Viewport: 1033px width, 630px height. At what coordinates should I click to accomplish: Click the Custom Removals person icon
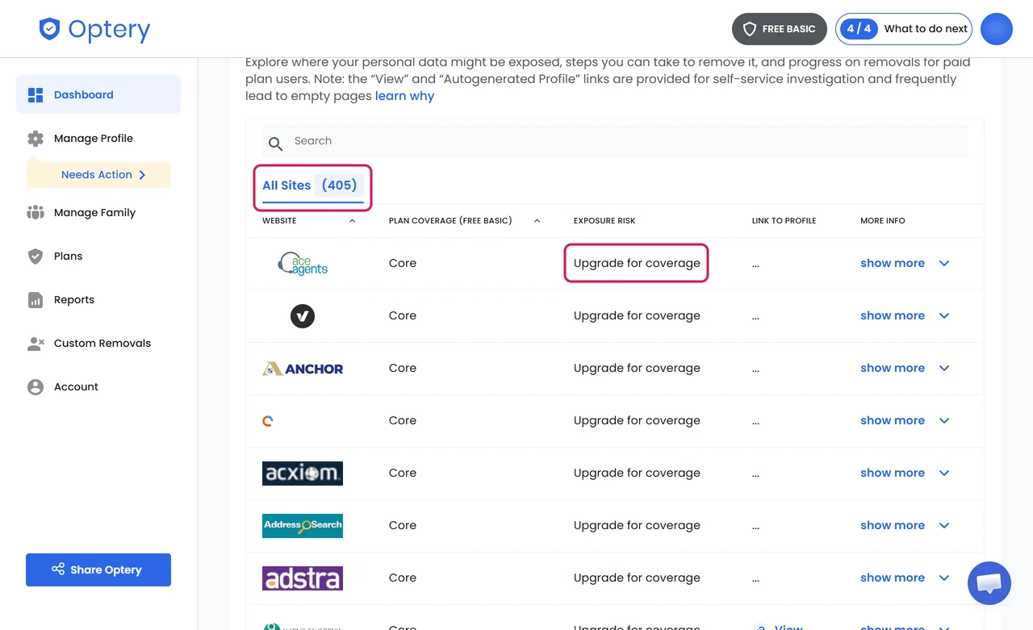pos(36,344)
